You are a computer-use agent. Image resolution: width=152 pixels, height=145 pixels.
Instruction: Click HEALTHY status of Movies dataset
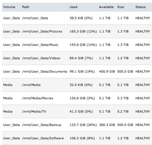143,98
